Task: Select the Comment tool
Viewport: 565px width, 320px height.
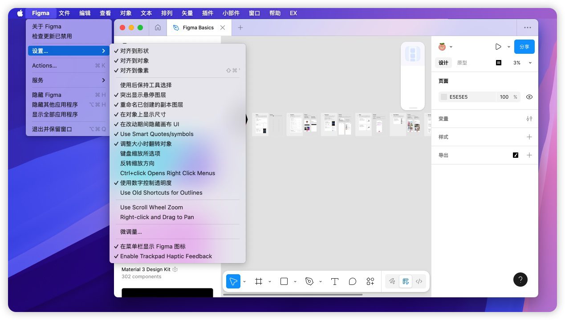Action: pyautogui.click(x=352, y=281)
